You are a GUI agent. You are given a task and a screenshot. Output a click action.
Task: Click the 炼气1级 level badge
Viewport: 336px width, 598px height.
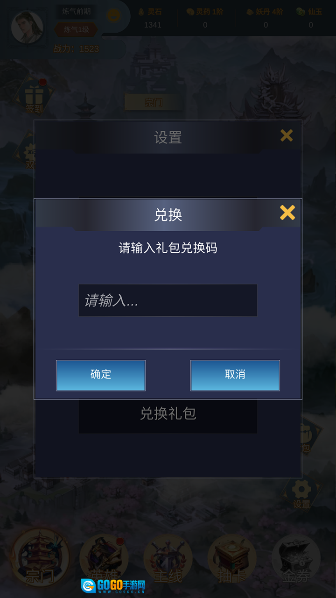tap(76, 30)
